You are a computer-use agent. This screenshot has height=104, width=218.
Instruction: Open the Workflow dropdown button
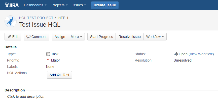(155, 37)
